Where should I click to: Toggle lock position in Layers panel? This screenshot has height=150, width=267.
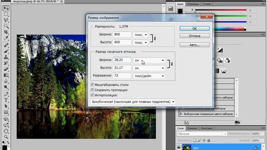click(x=204, y=140)
